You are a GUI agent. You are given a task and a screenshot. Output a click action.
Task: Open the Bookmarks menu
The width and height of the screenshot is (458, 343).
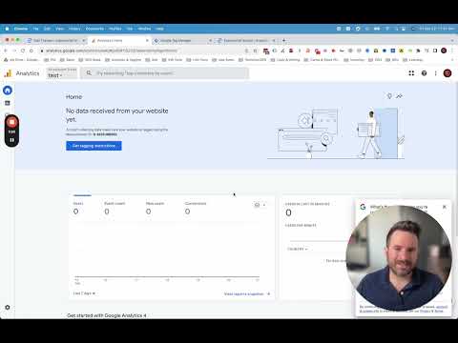94,29
